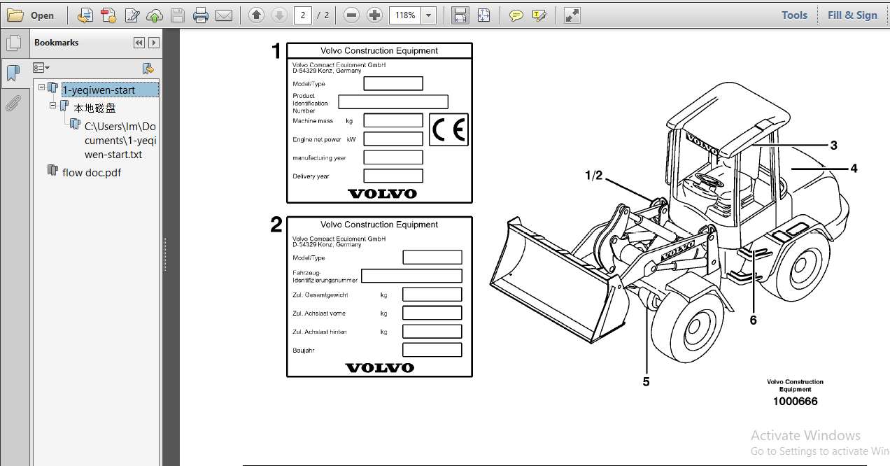The image size is (890, 466).
Task: Click the page number input field
Action: pyautogui.click(x=302, y=15)
